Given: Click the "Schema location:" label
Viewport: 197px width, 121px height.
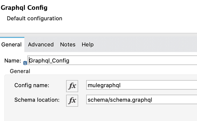Looking at the screenshot, I should [x=37, y=100].
